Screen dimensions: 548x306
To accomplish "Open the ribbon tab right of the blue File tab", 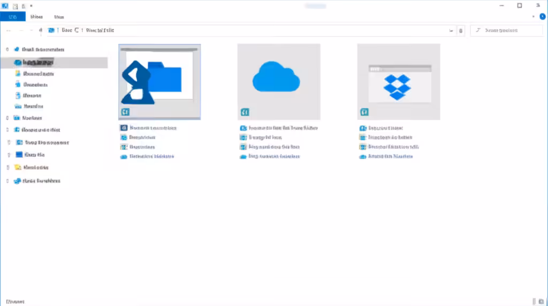I will pyautogui.click(x=36, y=17).
